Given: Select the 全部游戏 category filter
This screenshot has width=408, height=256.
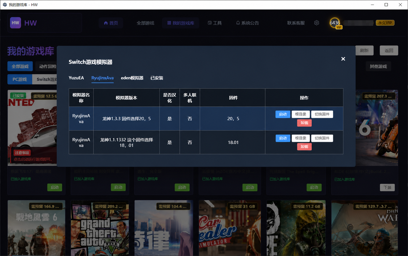Looking at the screenshot, I should pyautogui.click(x=20, y=66).
